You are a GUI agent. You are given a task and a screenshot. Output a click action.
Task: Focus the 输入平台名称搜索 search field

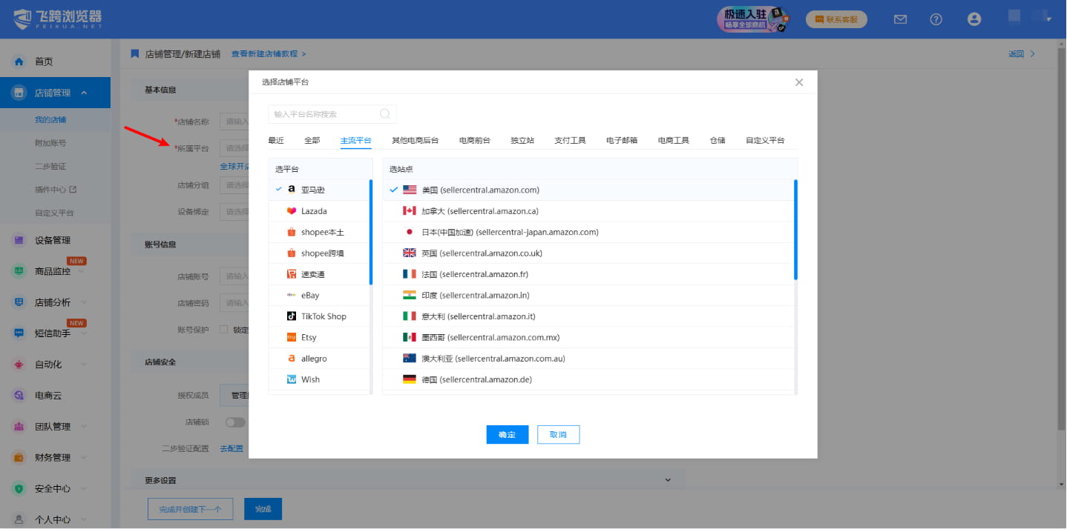(x=325, y=114)
